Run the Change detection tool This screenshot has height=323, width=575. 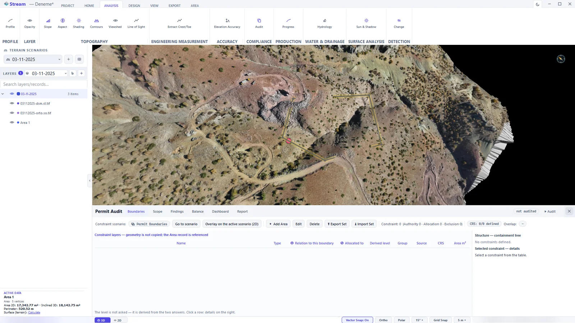[399, 23]
